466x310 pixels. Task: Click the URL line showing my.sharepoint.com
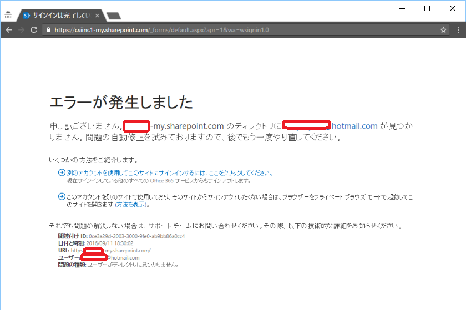104,251
